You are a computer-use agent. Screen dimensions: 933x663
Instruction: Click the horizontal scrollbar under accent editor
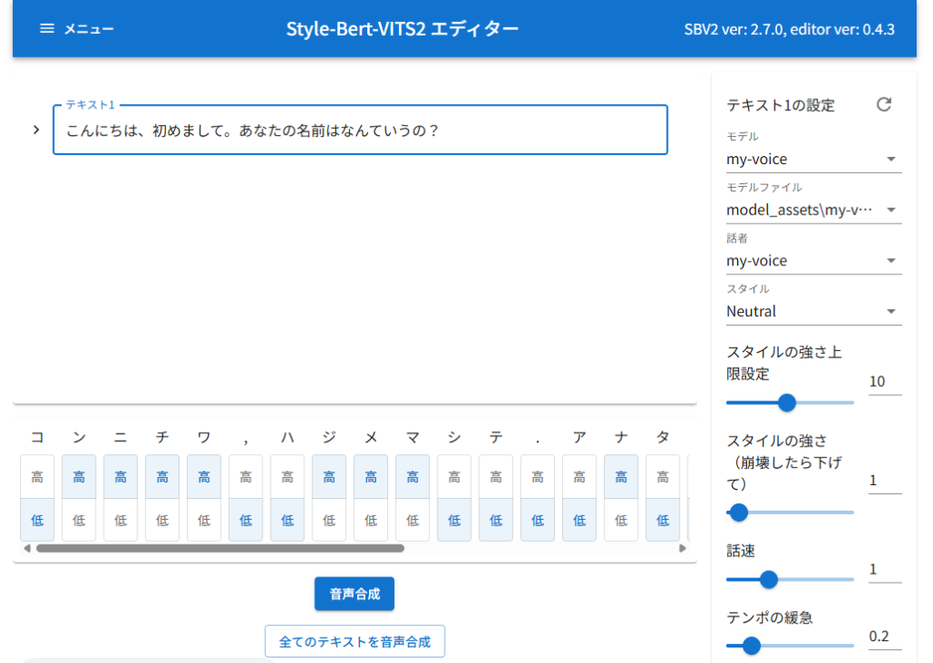(x=220, y=548)
